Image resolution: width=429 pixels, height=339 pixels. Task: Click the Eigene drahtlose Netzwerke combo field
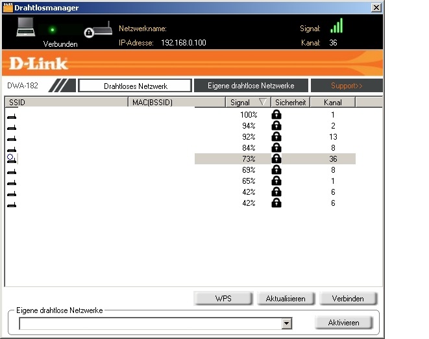point(156,323)
